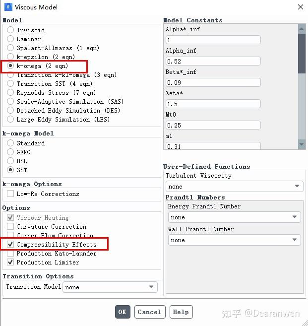This screenshot has height=326, width=308.
Task: Select Large Eddy Simulation (LES) option
Action: tap(10, 120)
